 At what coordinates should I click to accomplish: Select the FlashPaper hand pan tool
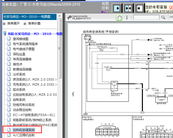[119, 17]
